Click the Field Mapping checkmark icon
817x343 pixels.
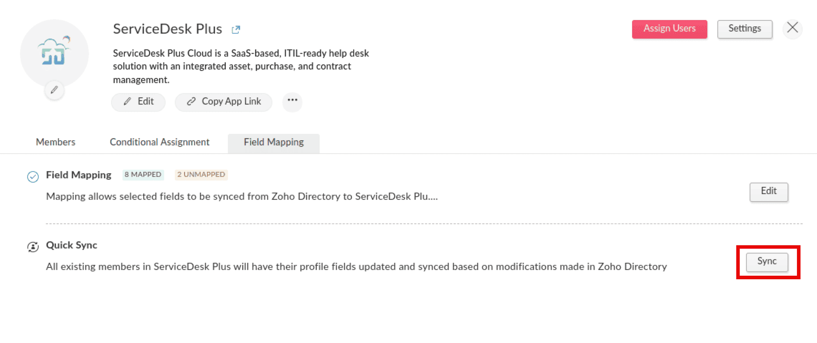pos(33,177)
